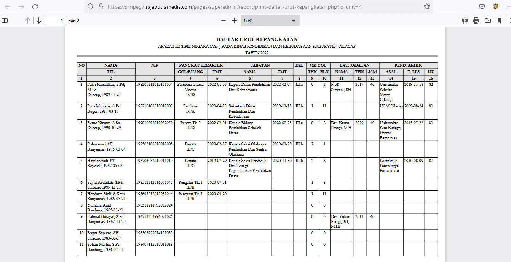Save the page to Pocket

[x=482, y=7]
